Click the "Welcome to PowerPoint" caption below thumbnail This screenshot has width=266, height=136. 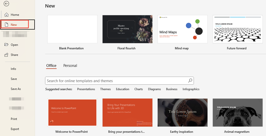click(72, 131)
